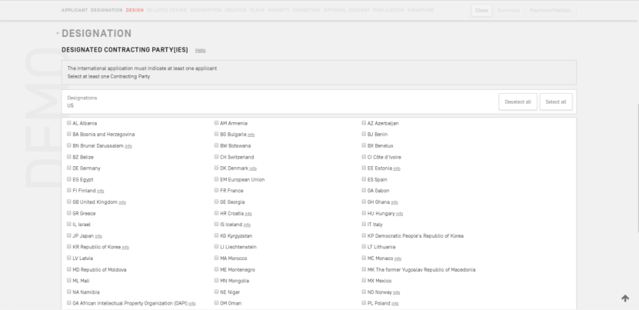Click info link next to United Kingdom

pos(122,202)
